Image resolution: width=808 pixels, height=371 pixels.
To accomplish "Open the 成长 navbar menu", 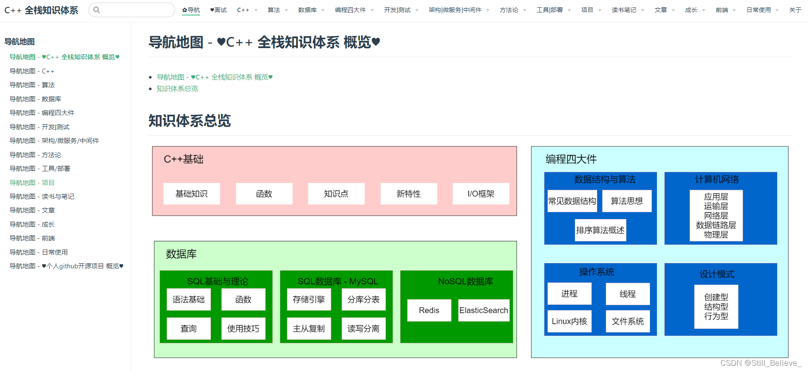I will tap(695, 10).
